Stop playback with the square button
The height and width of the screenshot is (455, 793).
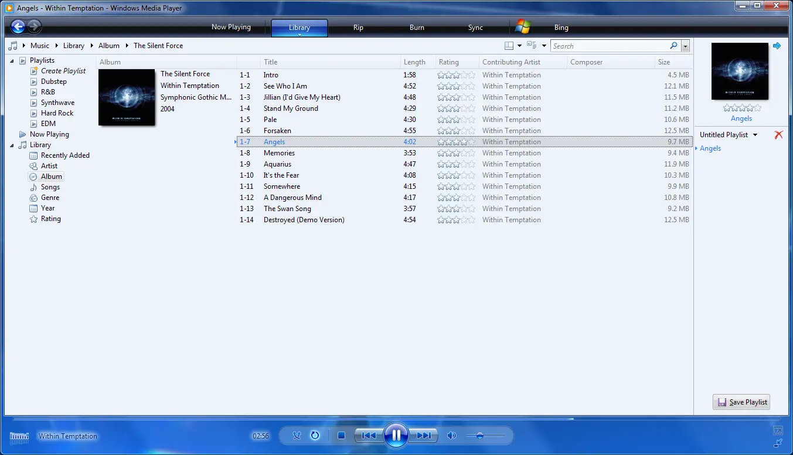tap(341, 436)
